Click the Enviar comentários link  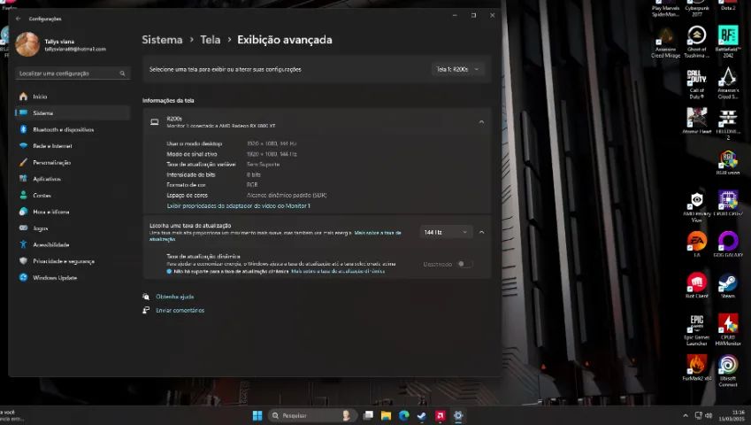point(180,311)
